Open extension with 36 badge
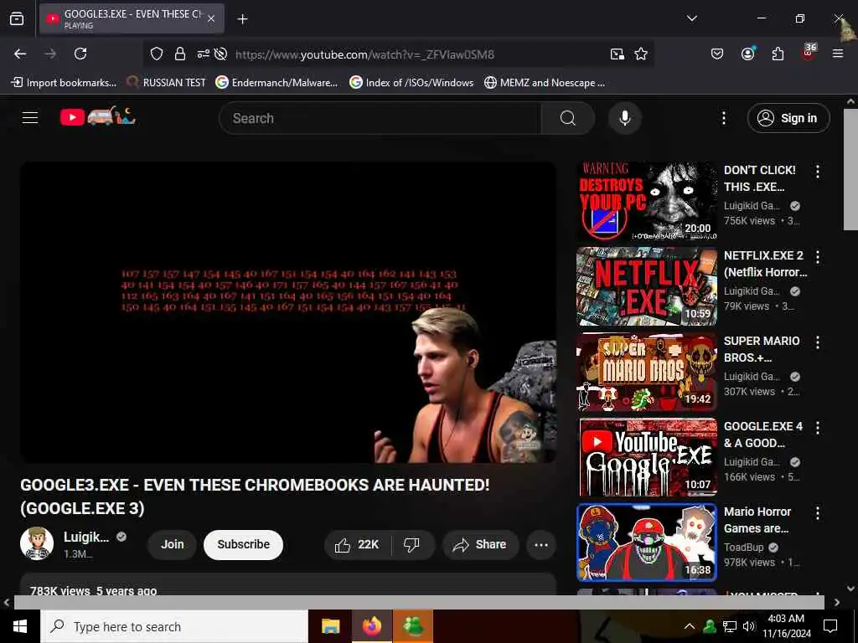 coord(809,52)
